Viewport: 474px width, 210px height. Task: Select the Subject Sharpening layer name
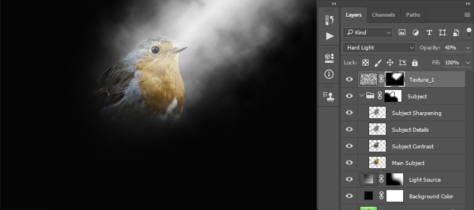point(417,113)
